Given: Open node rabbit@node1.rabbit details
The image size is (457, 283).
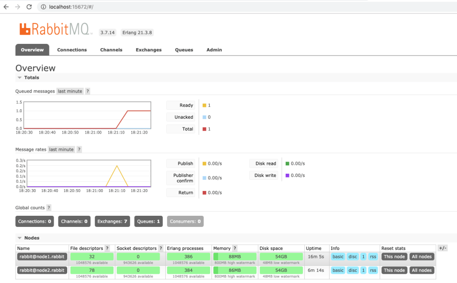Looking at the screenshot, I should [x=42, y=257].
